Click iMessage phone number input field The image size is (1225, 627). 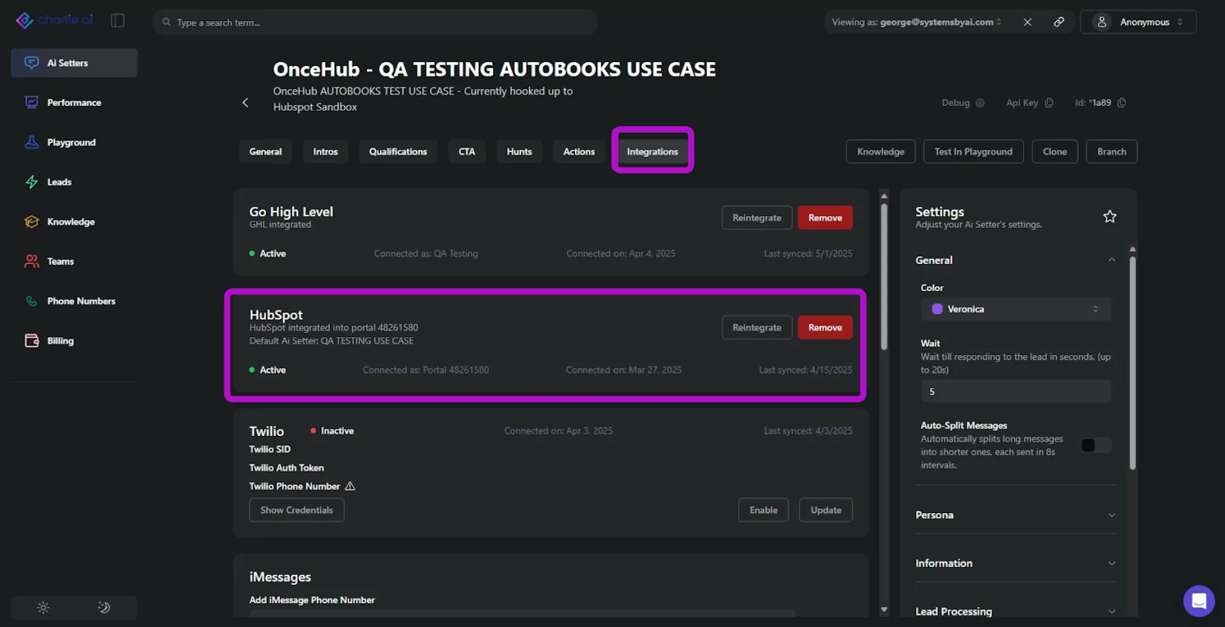tap(522, 614)
